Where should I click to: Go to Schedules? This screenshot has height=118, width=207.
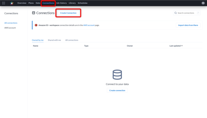point(82,3)
